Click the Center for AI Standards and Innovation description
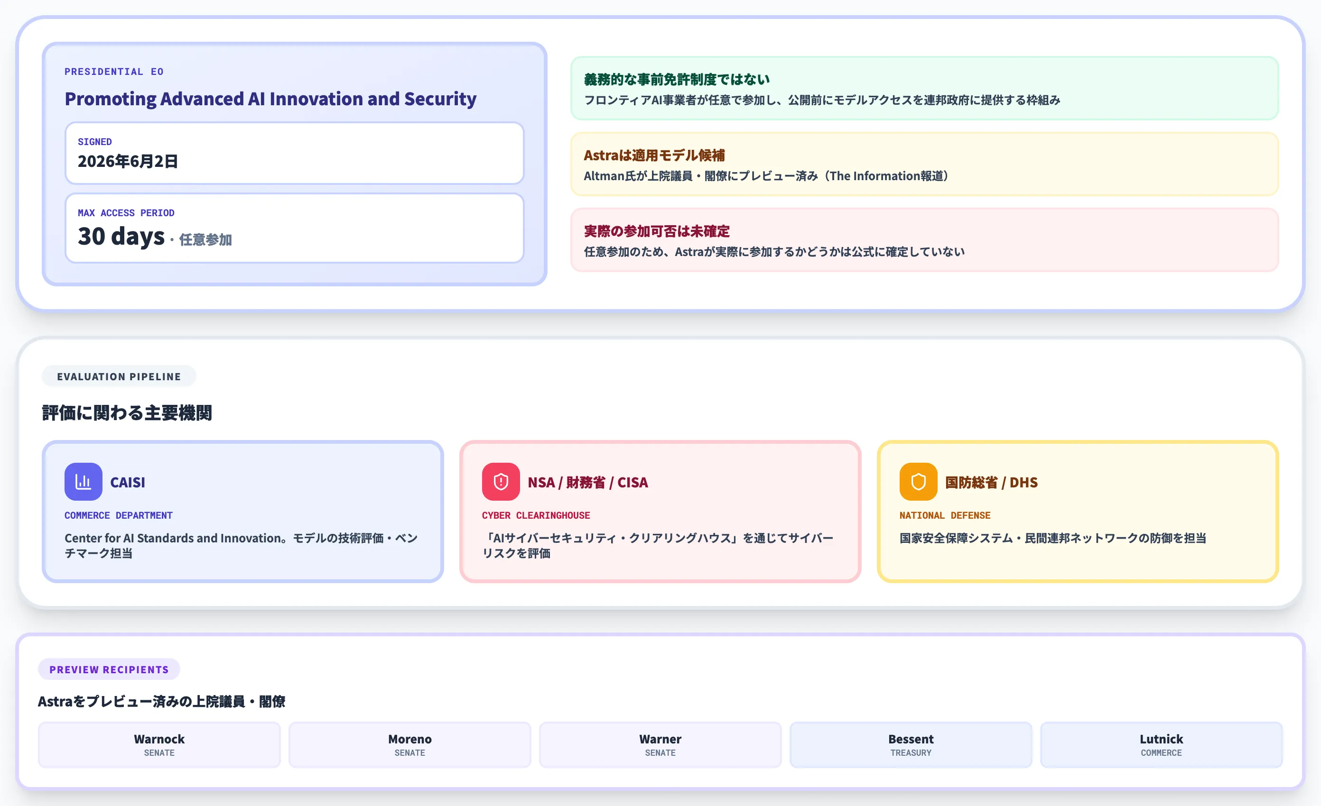The height and width of the screenshot is (806, 1321). pos(241,545)
